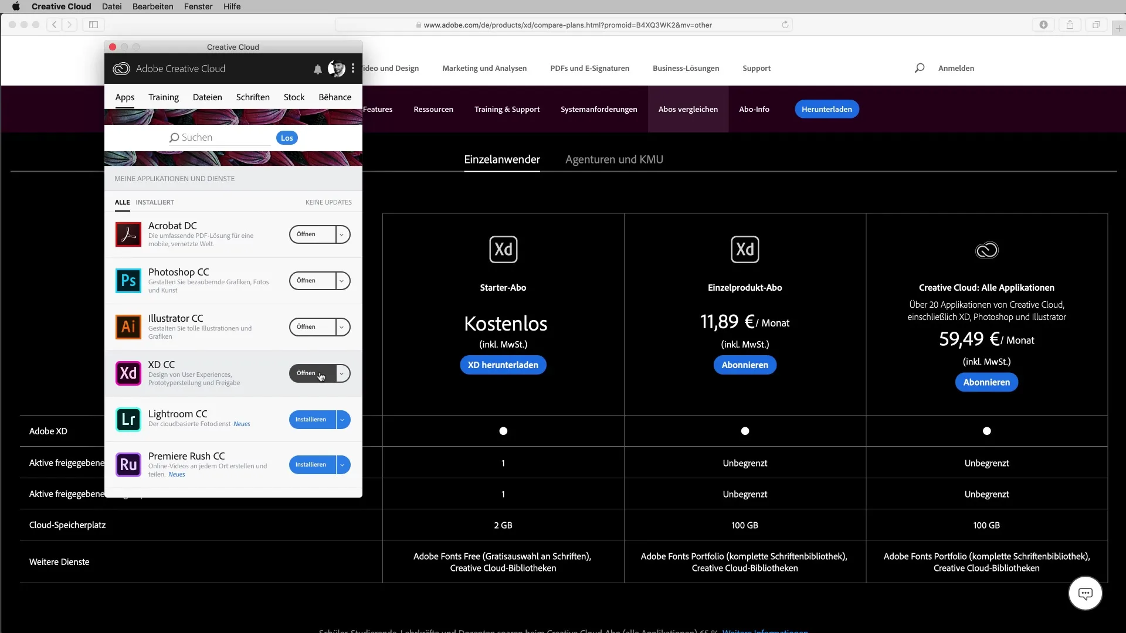Show Safari tab overview icon
This screenshot has height=633, width=1126.
click(1096, 25)
